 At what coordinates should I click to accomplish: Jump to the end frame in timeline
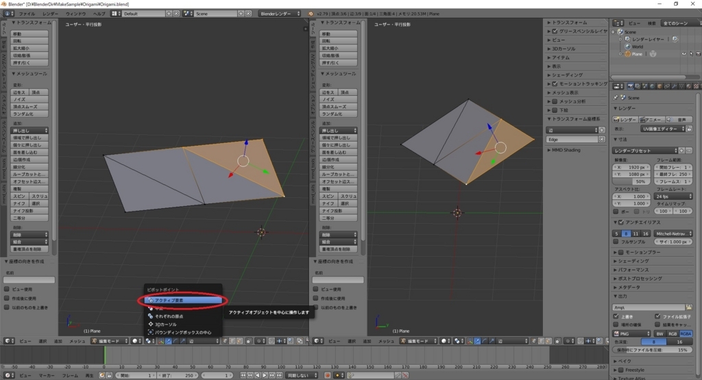click(x=280, y=375)
